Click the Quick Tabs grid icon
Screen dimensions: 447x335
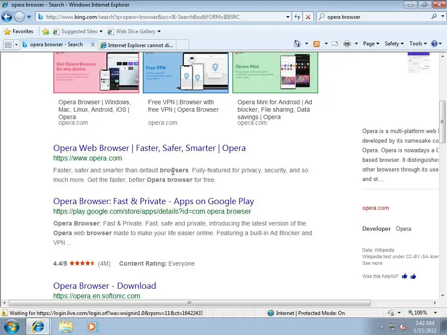pos(8,45)
